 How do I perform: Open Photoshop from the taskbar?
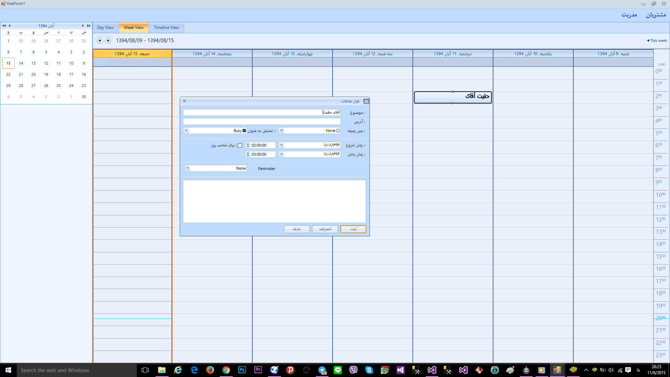point(242,370)
